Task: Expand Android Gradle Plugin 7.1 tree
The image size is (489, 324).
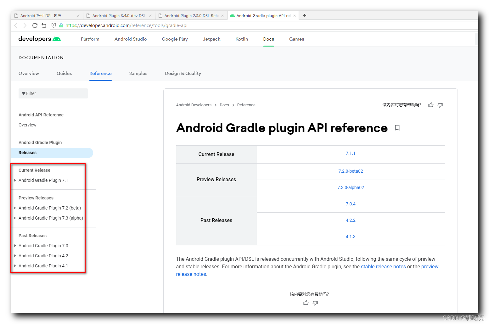Action: click(x=15, y=180)
